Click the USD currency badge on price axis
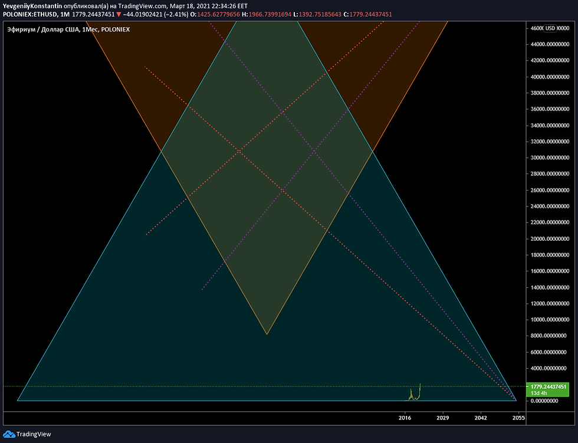 tap(550, 28)
